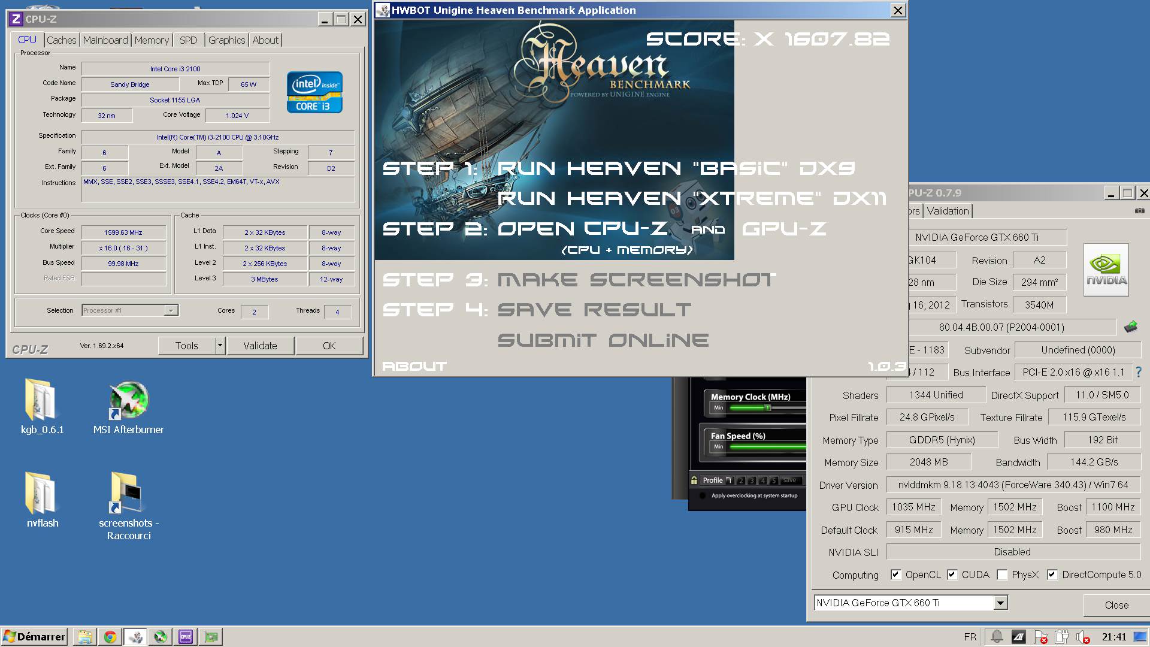Click Make Screenshot in HWBOT Heaven
This screenshot has height=647, width=1150.
click(637, 280)
